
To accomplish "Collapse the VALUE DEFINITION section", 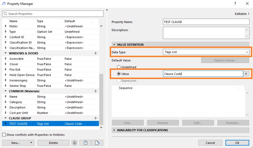I will (x=114, y=45).
